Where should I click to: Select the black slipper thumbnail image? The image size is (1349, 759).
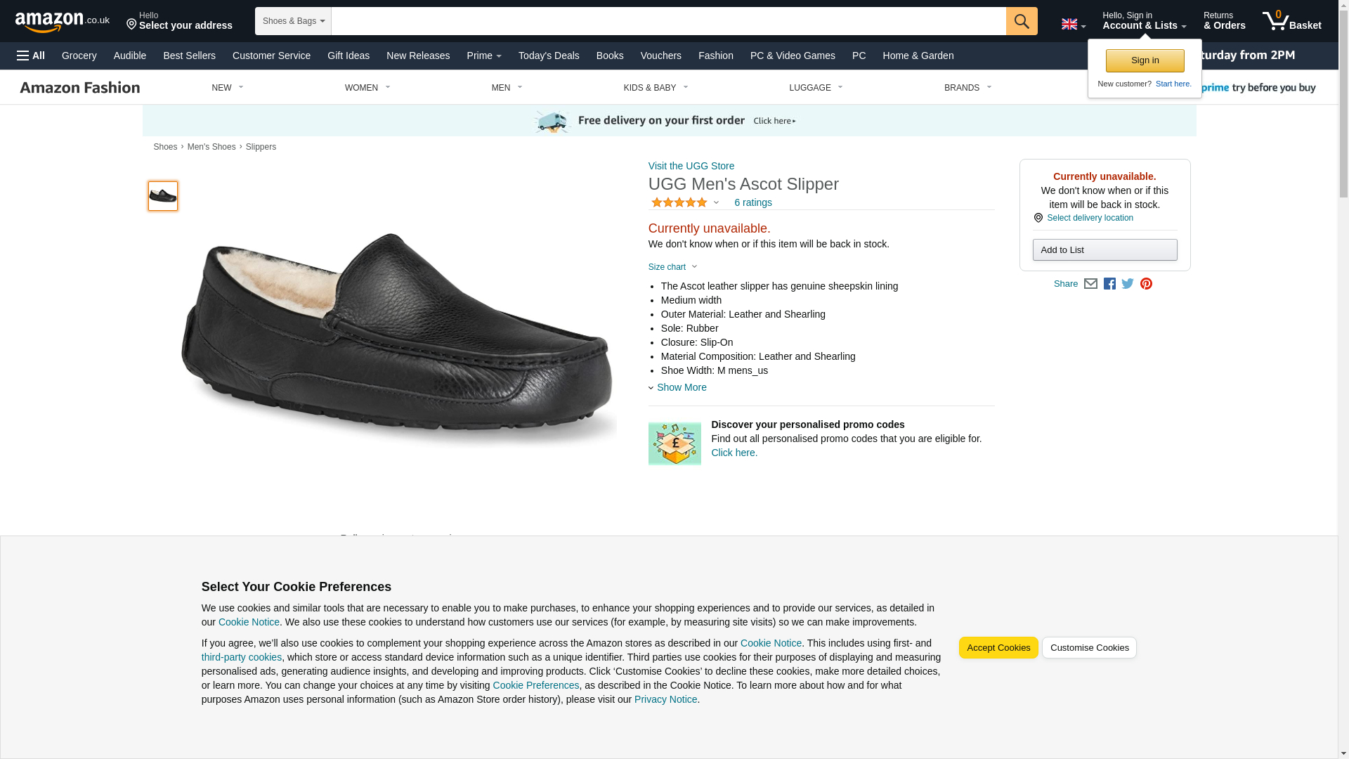(163, 196)
